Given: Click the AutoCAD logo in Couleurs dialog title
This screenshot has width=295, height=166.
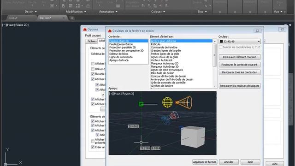Looking at the screenshot, I should [110, 31].
